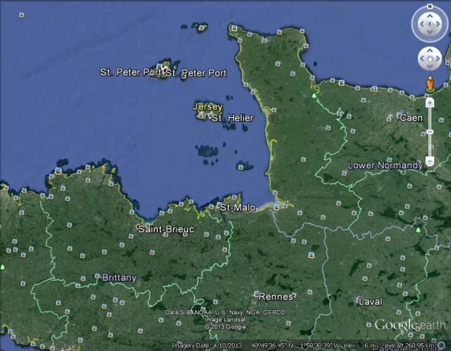Screen dimensions: 451x351
Task: Open photo icon beside the Brittany label
Action: [x=97, y=276]
